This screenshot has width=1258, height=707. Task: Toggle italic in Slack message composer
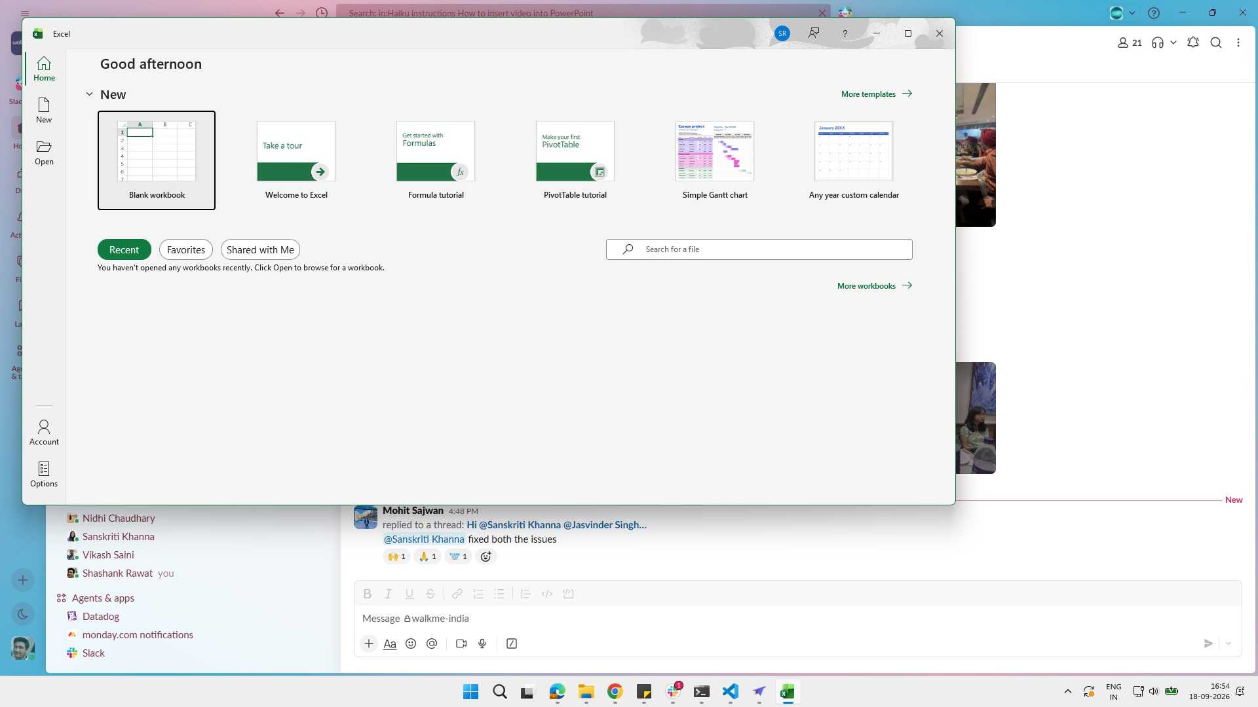[x=388, y=594]
